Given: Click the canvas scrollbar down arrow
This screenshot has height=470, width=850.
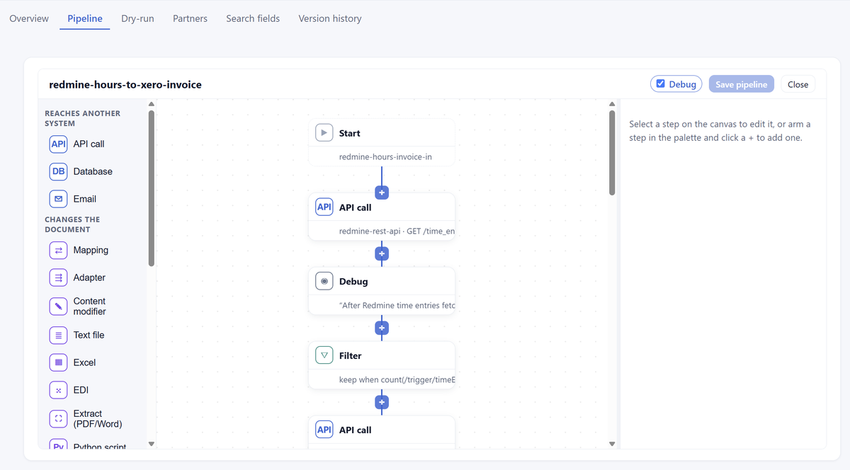Looking at the screenshot, I should coord(612,444).
